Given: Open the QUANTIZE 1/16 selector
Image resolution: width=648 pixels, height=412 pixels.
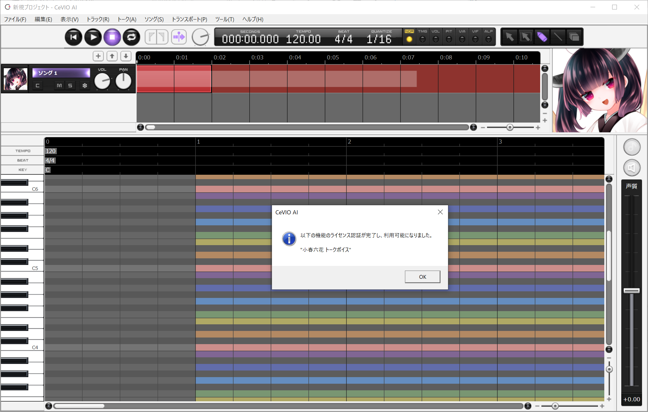Looking at the screenshot, I should (379, 39).
